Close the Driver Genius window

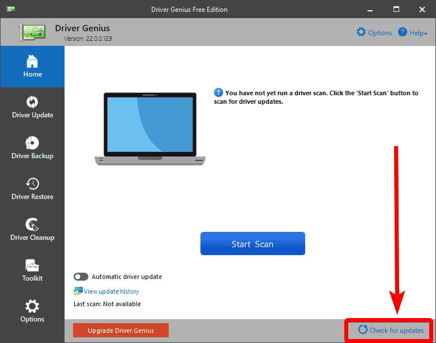pos(422,10)
